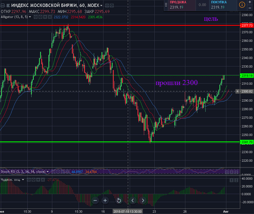
Task: Click the ЗАКР value 2295.69
Action: point(102,12)
